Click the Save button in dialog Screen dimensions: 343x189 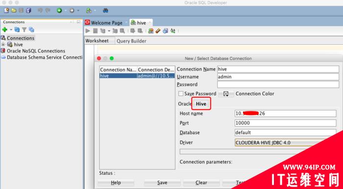tap(162, 183)
